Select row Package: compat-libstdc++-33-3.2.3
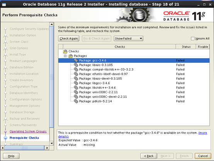Image resolution: width=214 pixels, height=161 pixels. tap(134, 69)
